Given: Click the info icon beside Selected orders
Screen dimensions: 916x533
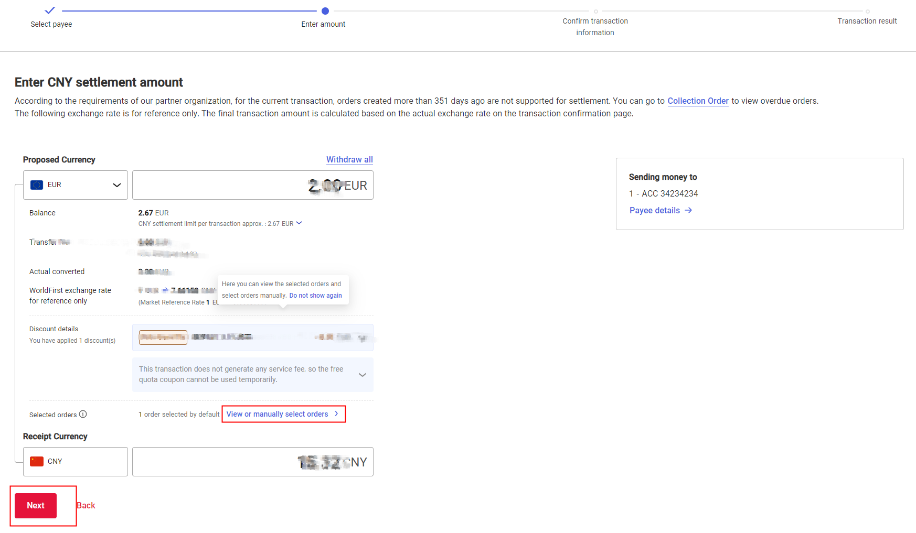Looking at the screenshot, I should pyautogui.click(x=83, y=414).
